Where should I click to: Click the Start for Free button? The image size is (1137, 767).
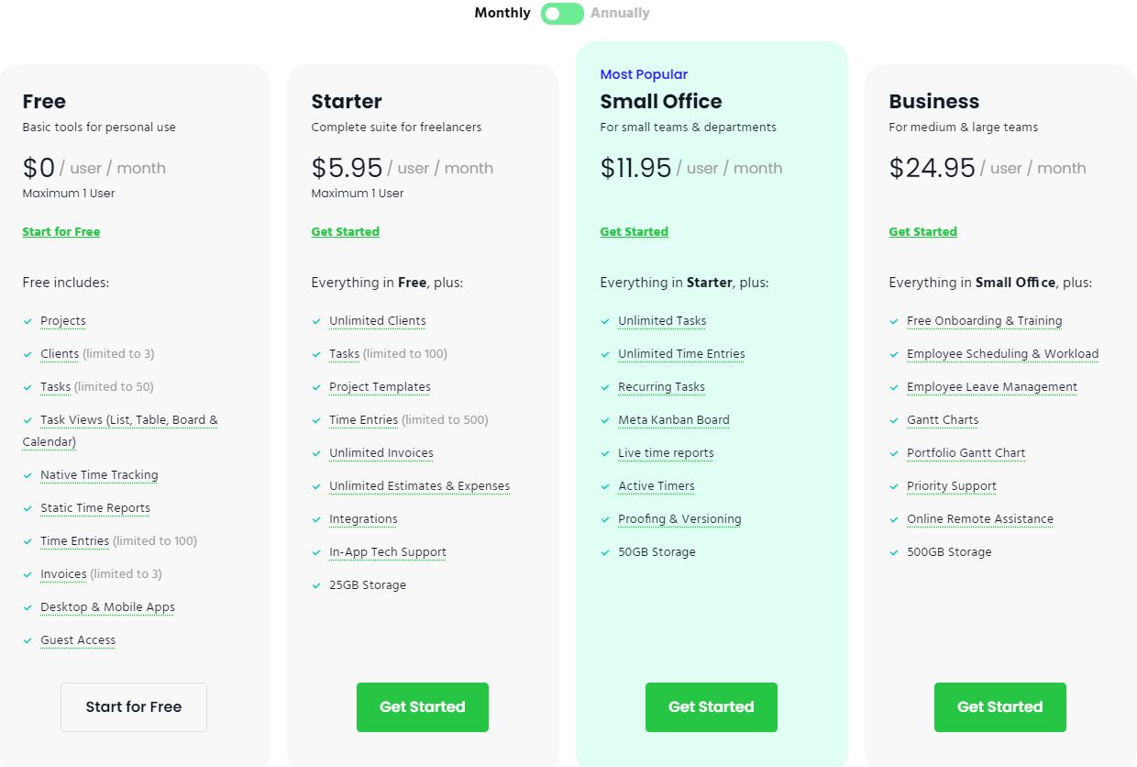pos(134,707)
